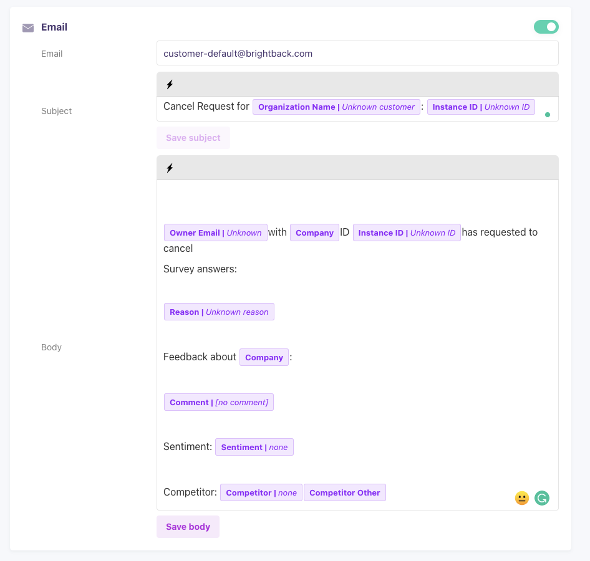Click the Competitor | none variable tag
The height and width of the screenshot is (561, 590).
pos(261,493)
